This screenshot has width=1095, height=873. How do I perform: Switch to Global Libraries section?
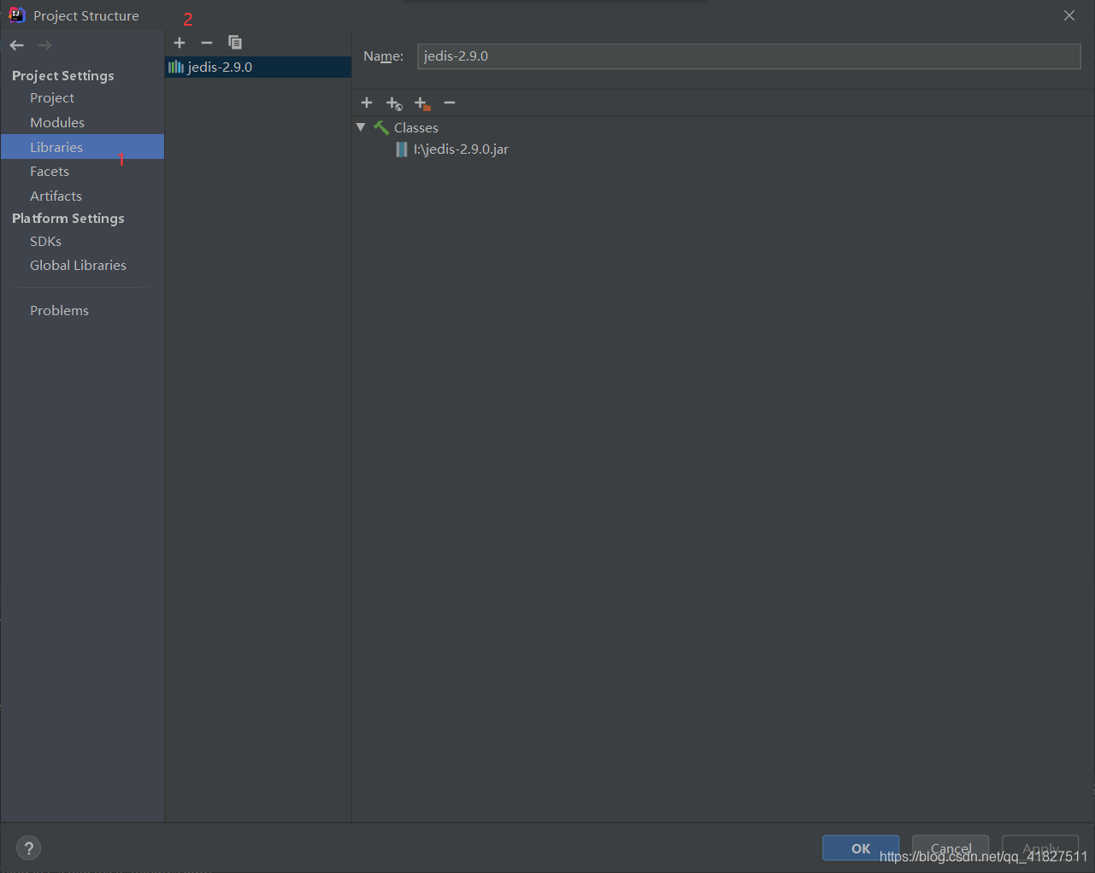pyautogui.click(x=78, y=265)
